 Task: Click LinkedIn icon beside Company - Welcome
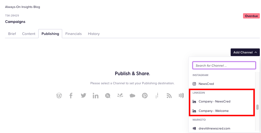pyautogui.click(x=194, y=111)
